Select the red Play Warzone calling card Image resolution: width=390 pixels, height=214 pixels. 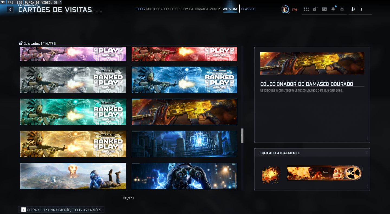[184, 54]
